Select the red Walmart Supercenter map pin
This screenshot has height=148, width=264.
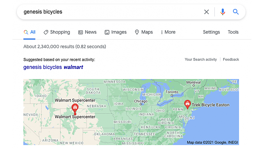75,108
